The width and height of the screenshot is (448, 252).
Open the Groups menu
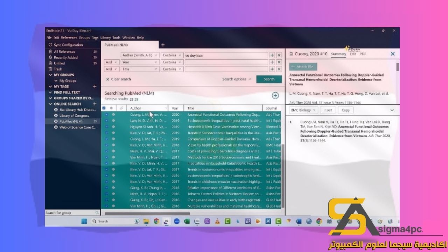click(84, 38)
